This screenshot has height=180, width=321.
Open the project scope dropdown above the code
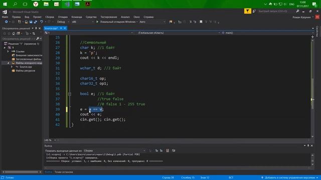tap(89, 33)
